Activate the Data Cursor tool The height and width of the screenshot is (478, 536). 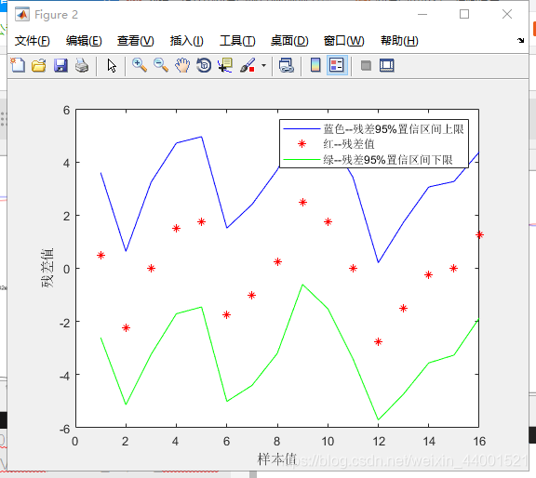tap(225, 65)
